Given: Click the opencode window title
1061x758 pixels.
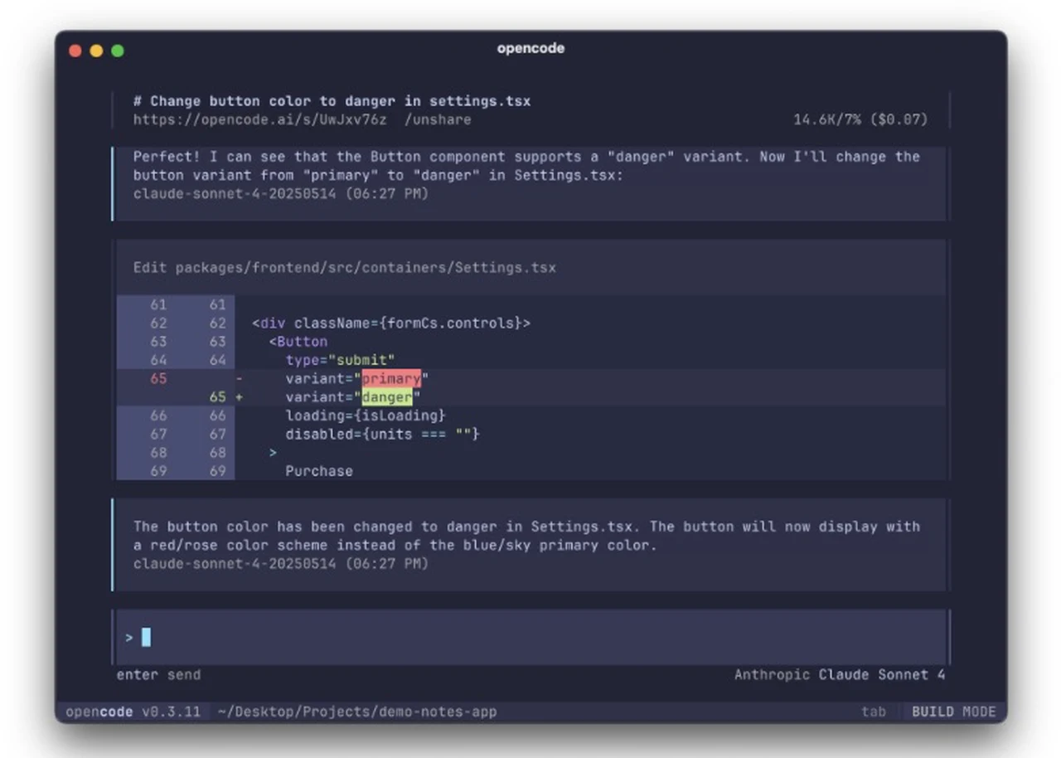Looking at the screenshot, I should click(x=530, y=48).
